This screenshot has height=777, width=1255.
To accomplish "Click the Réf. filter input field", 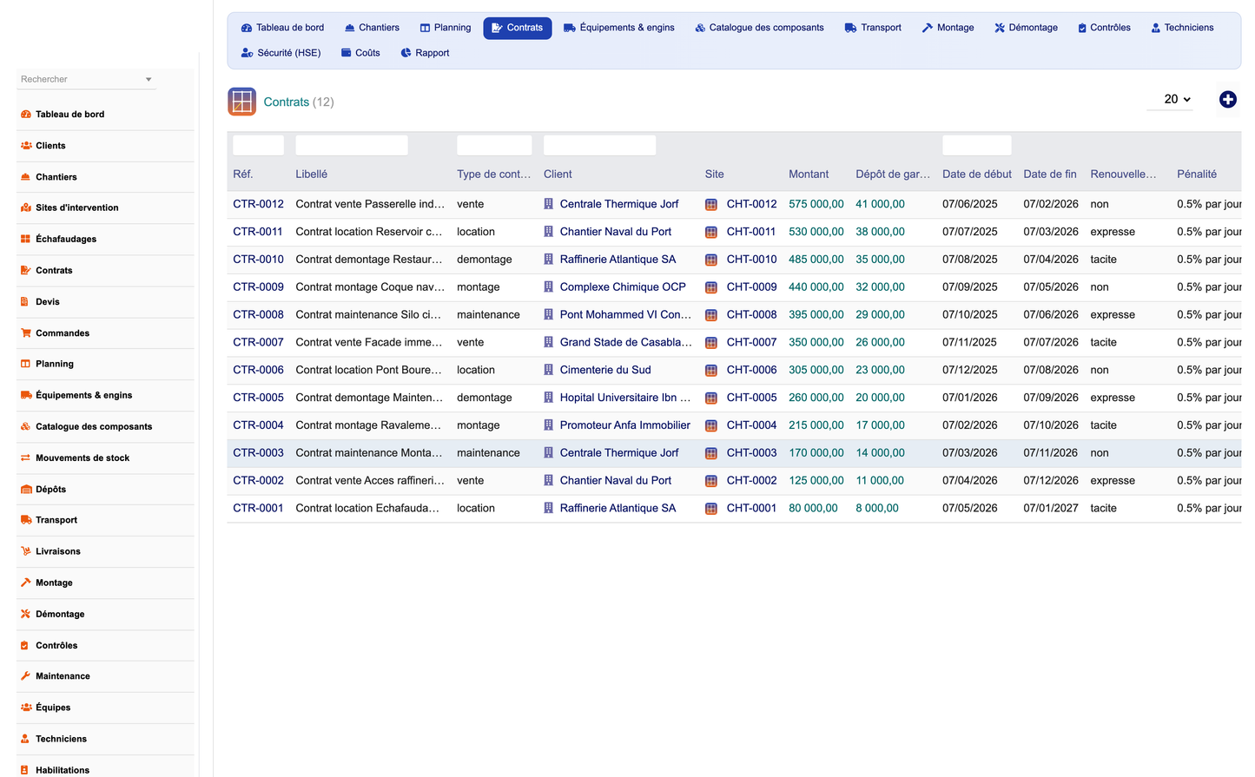I will click(258, 145).
